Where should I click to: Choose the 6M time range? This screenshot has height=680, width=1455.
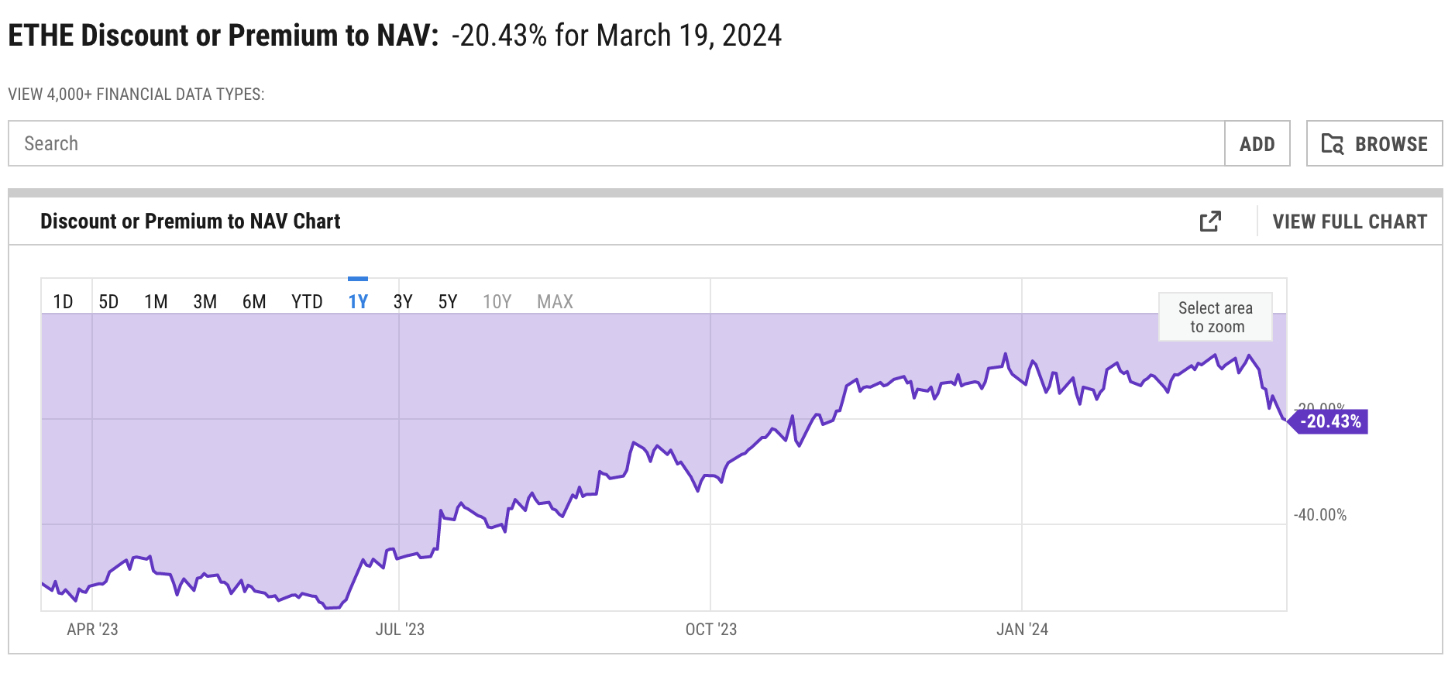pyautogui.click(x=254, y=301)
